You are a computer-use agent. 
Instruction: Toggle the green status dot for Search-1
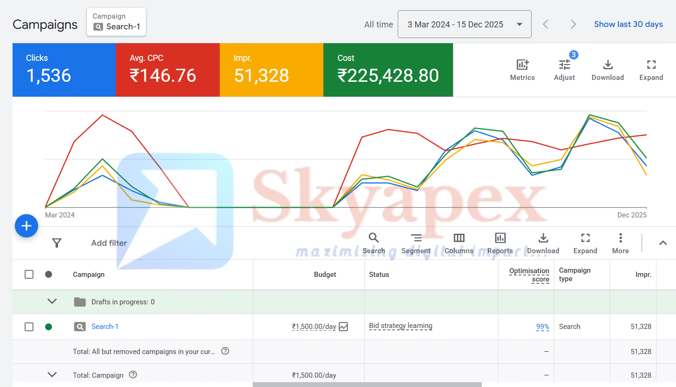tap(48, 327)
